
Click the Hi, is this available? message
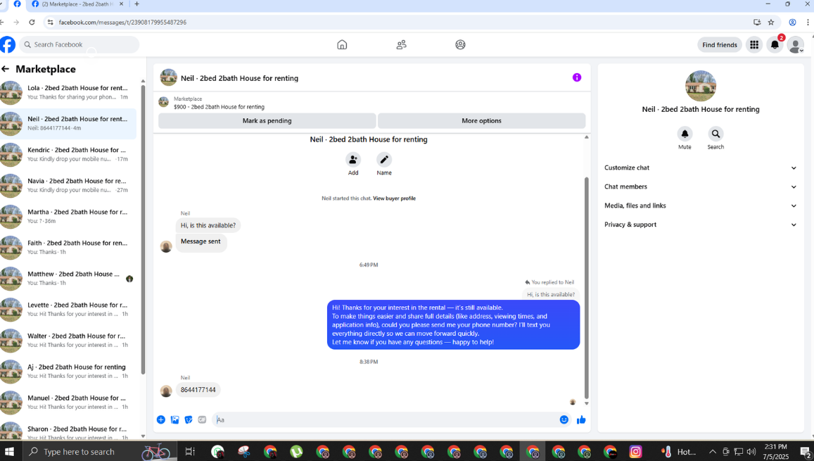click(x=208, y=225)
